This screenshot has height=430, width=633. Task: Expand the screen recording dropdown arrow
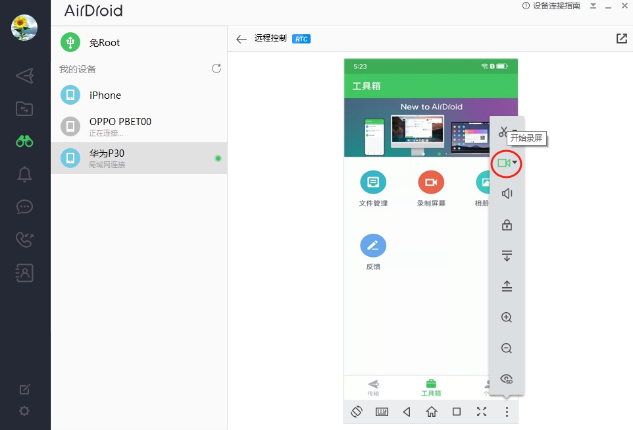point(515,163)
